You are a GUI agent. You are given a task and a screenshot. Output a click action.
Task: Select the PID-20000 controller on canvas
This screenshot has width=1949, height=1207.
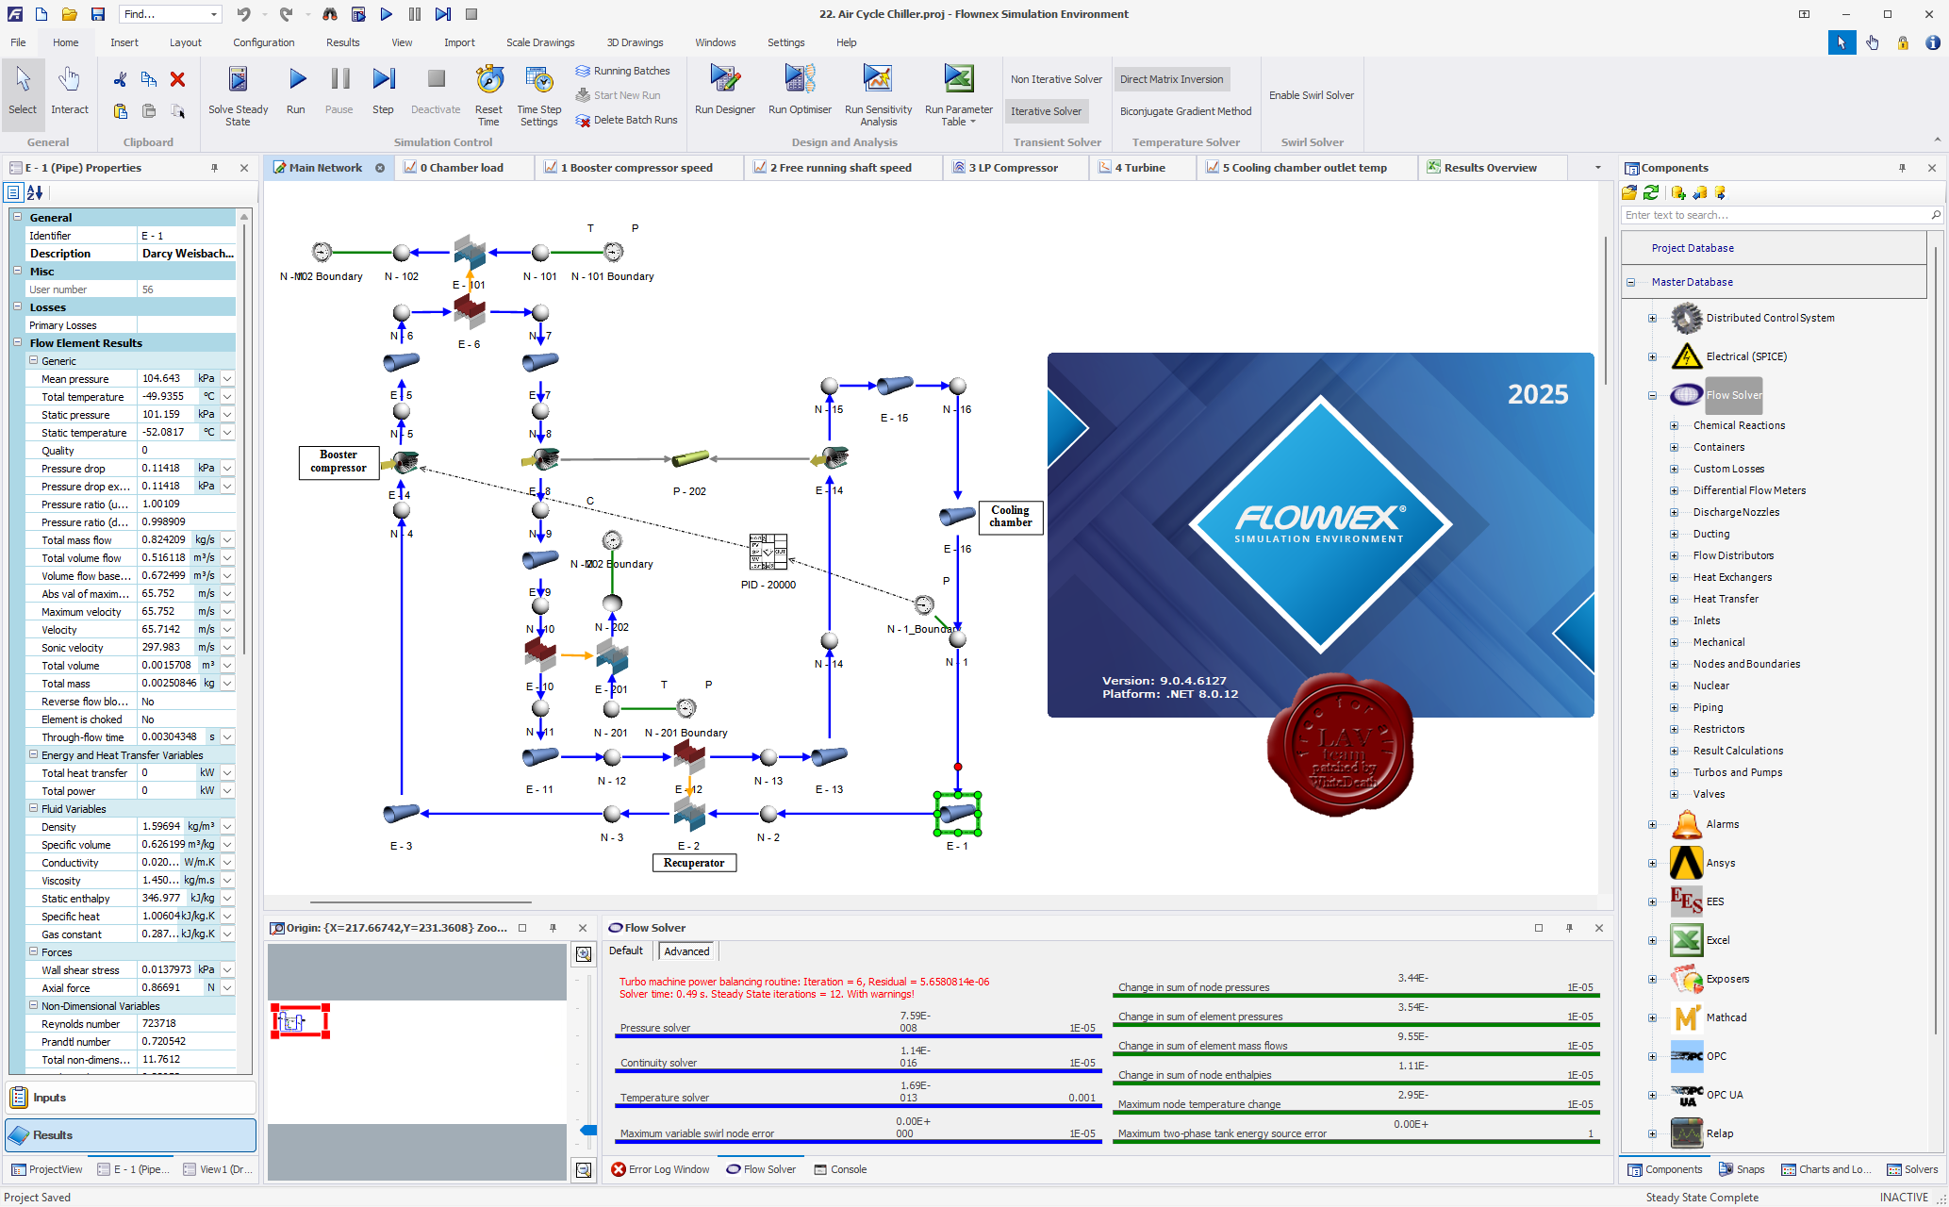pyautogui.click(x=768, y=553)
